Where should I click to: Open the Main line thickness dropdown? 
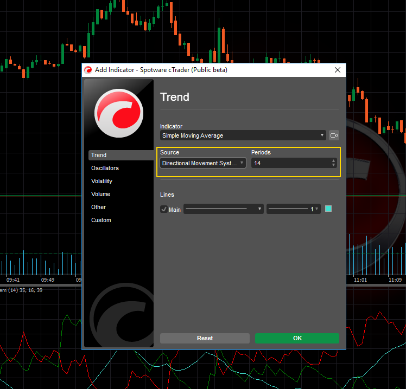(294, 209)
